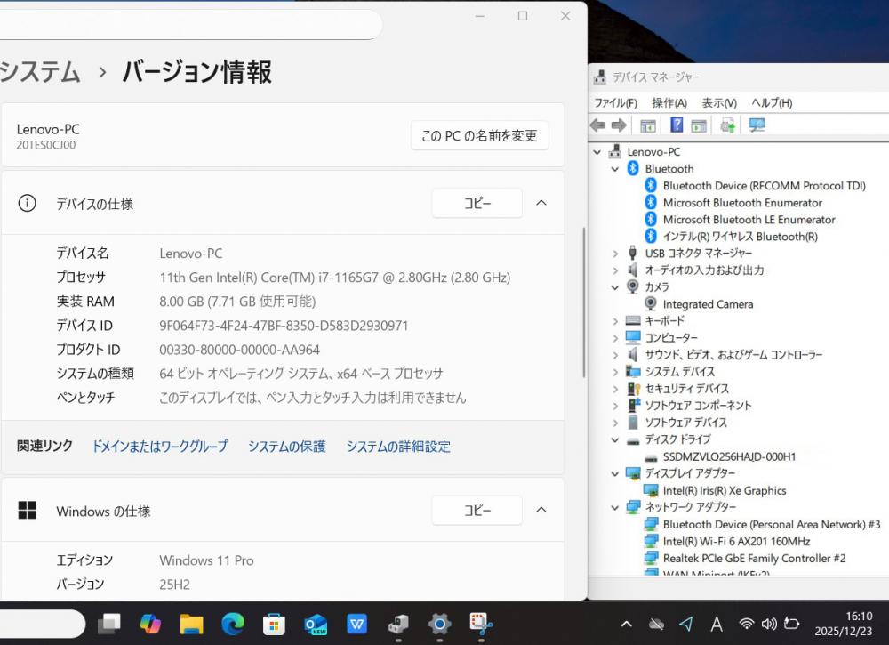Click the この PC の名前を変更 button
Image resolution: width=889 pixels, height=645 pixels.
(x=479, y=136)
